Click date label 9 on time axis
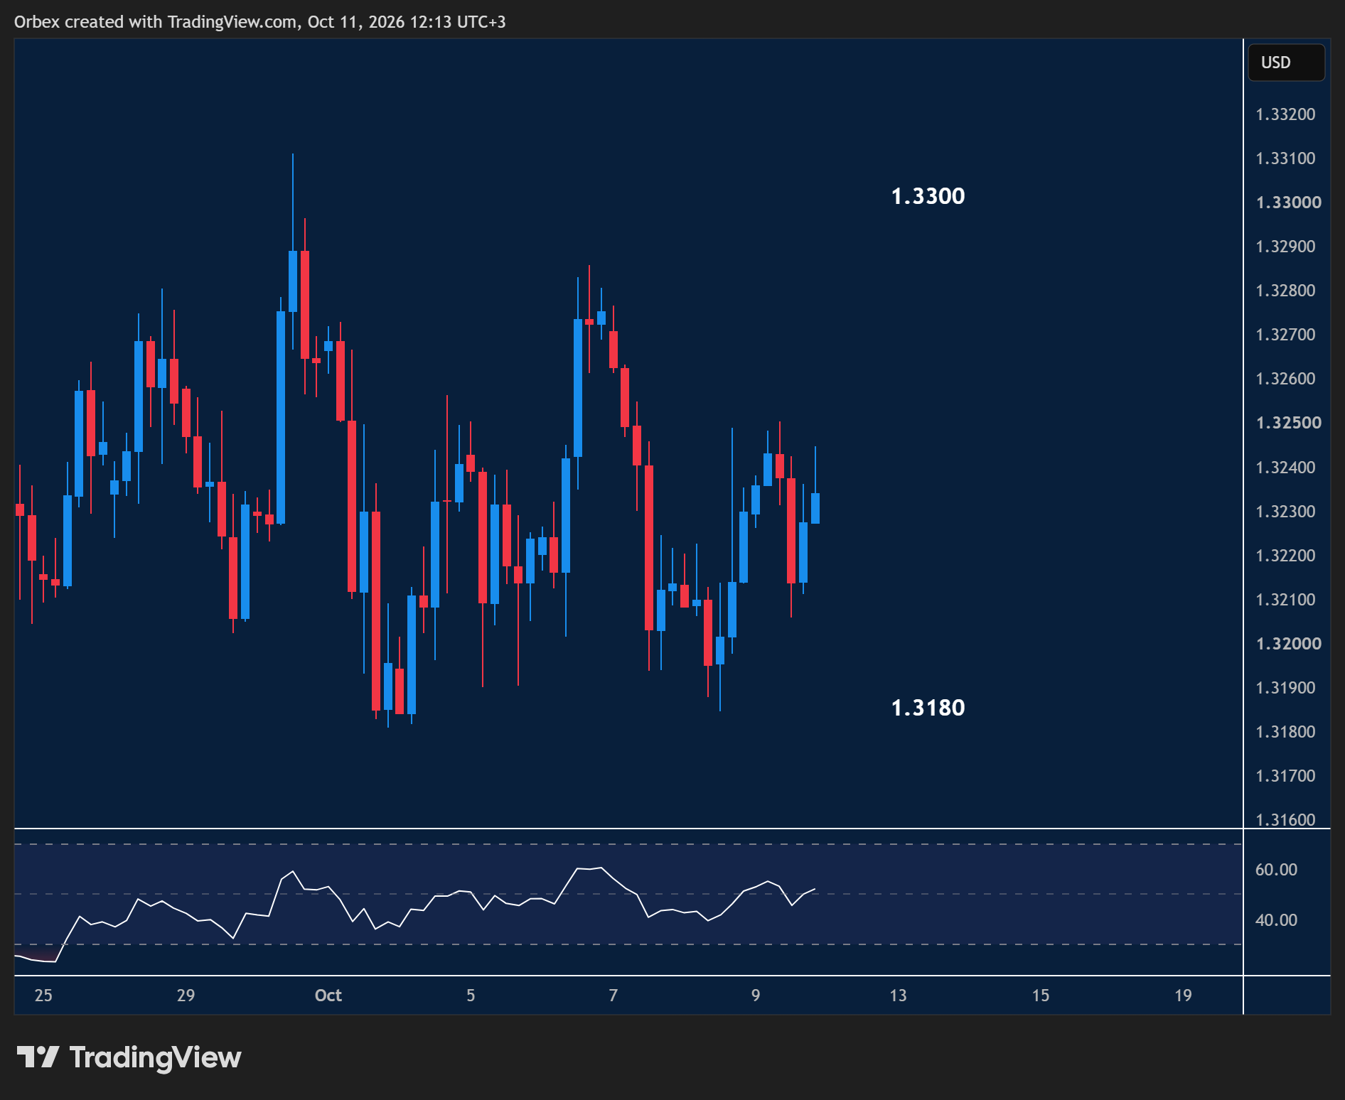Screen dimensions: 1345x1100 [x=756, y=996]
